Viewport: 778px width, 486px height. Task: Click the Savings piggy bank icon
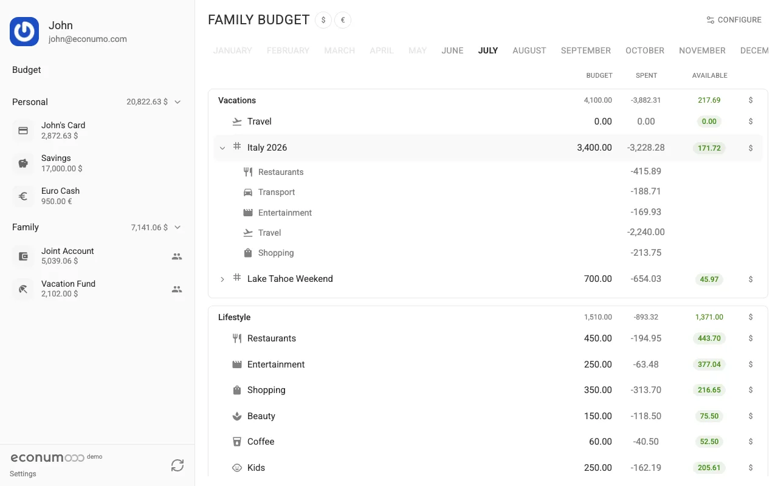click(x=23, y=163)
